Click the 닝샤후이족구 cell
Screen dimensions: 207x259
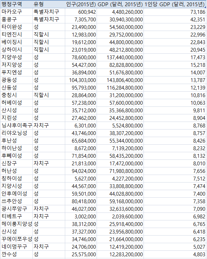click(x=17, y=125)
